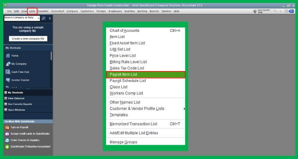Image resolution: width=298 pixels, height=159 pixels.
Task: Choose U/M Set List entry
Action: pos(146,49)
